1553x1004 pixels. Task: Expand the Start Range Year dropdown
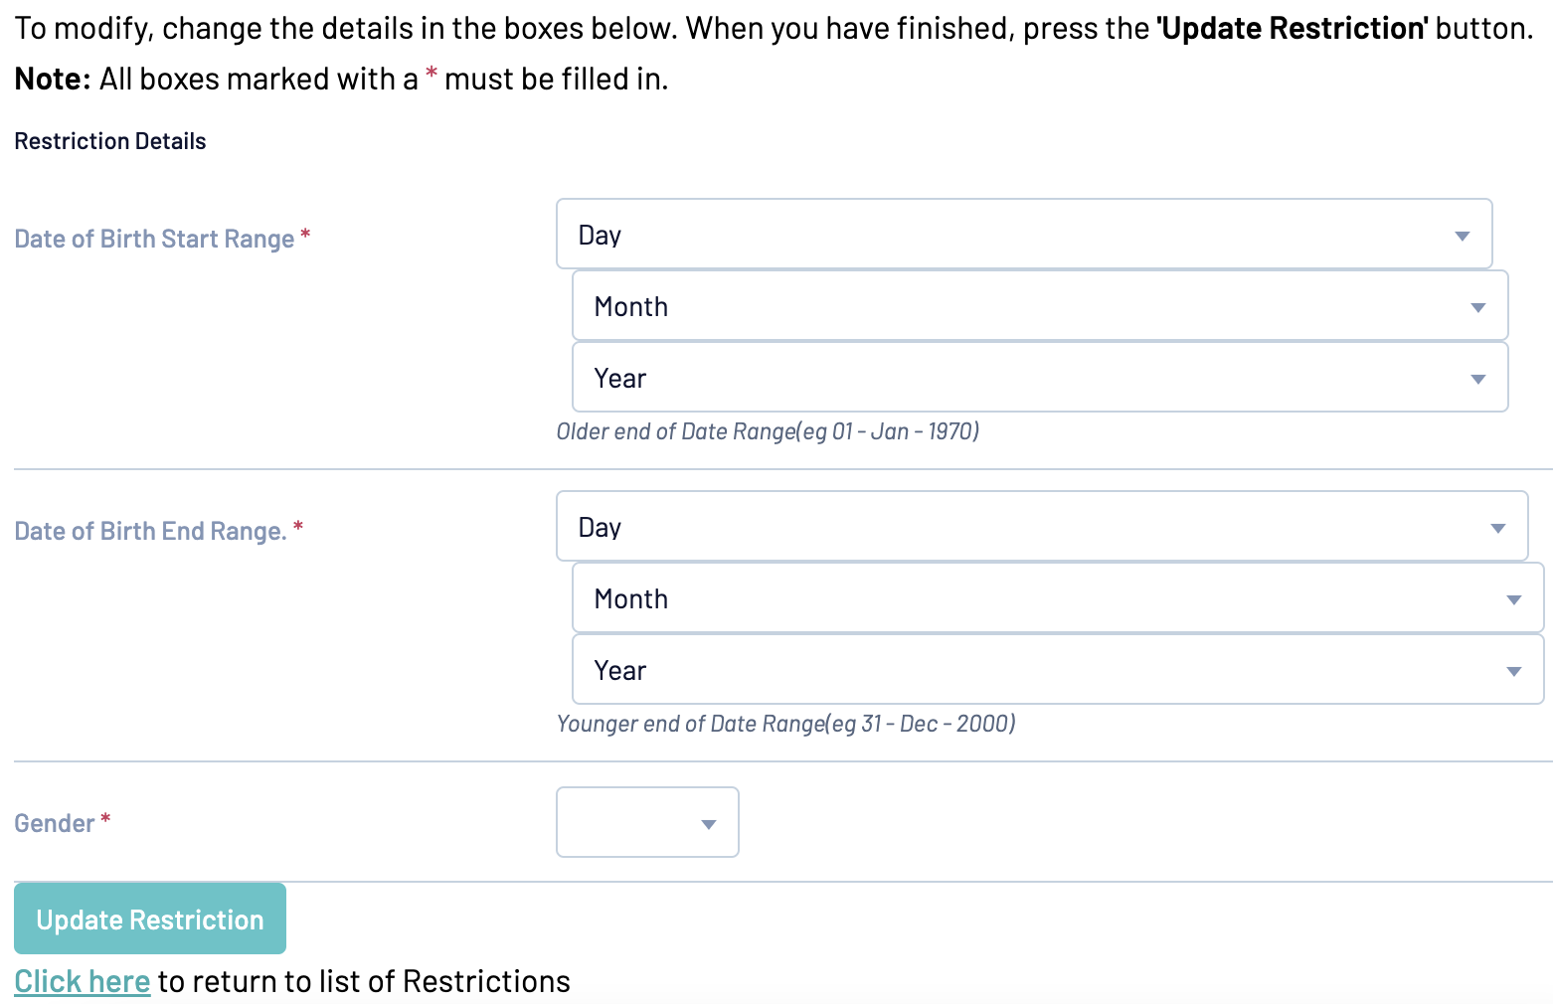coord(1039,378)
